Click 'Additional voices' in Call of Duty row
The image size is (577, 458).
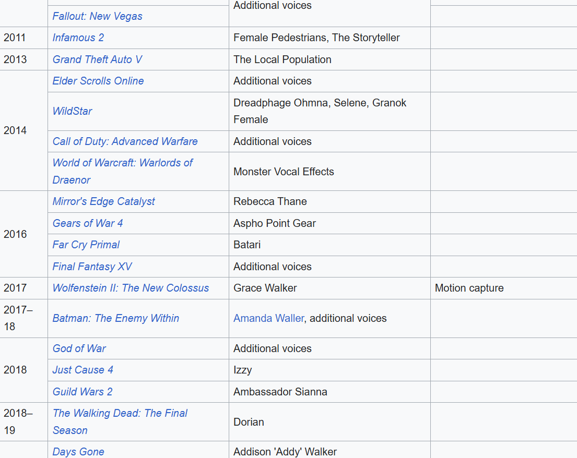pyautogui.click(x=272, y=141)
